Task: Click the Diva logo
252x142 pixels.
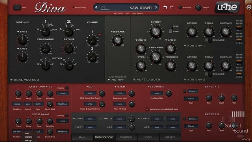Action: click(x=50, y=7)
